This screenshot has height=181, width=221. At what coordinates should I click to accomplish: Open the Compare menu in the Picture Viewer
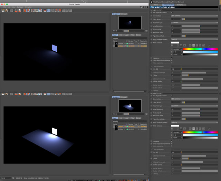20,7
